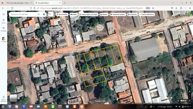Click the compass to reset north

tap(190, 84)
